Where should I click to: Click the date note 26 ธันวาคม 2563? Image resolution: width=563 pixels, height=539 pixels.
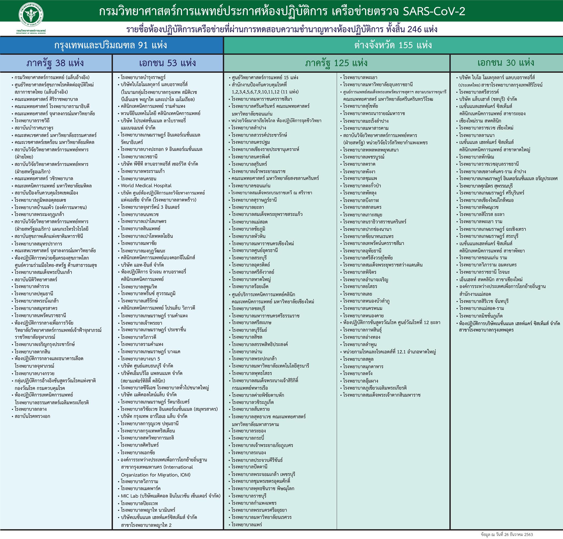507,535
